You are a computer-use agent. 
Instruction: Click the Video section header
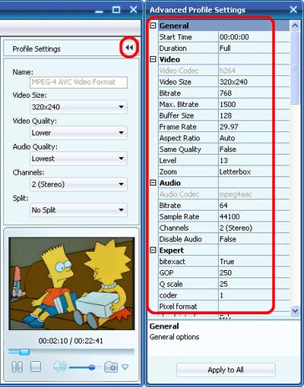coord(223,59)
